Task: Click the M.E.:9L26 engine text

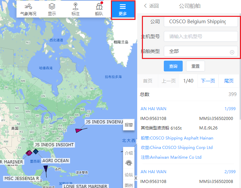Action: coord(208,128)
